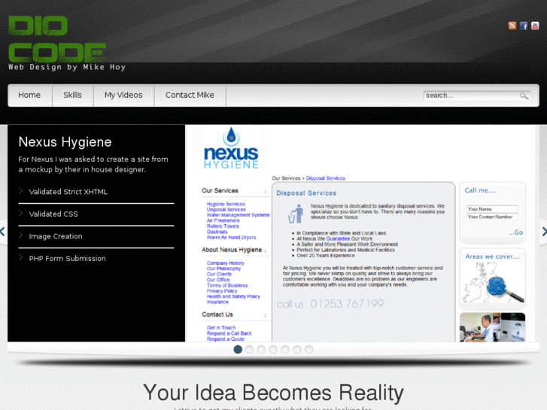The width and height of the screenshot is (547, 410).
Task: Open the YouTube icon in header
Action: tap(535, 26)
